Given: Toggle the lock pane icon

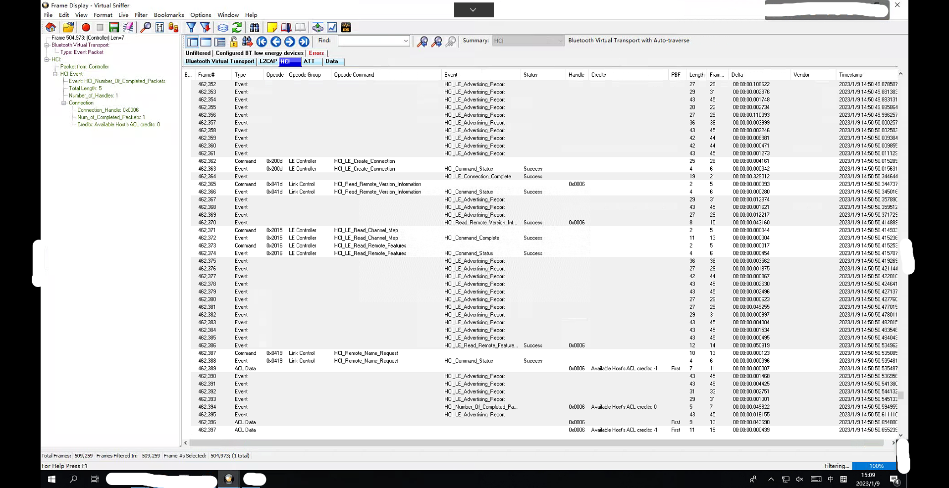Looking at the screenshot, I should (x=233, y=42).
